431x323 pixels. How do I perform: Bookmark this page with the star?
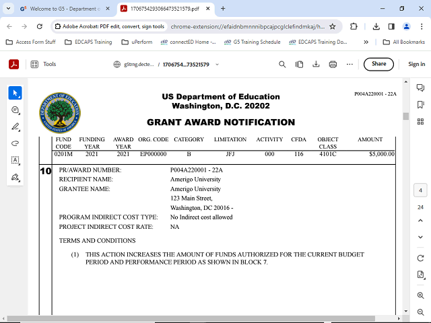(x=333, y=27)
